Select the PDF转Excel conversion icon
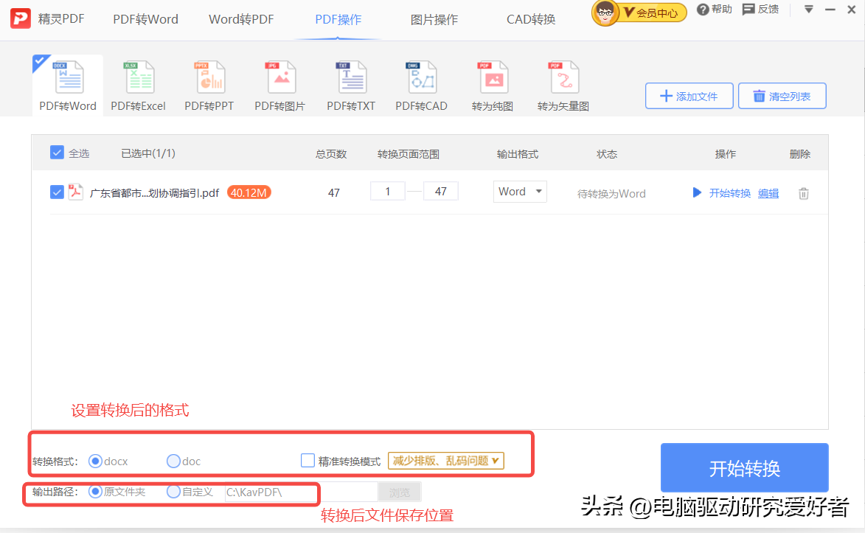 coord(139,78)
